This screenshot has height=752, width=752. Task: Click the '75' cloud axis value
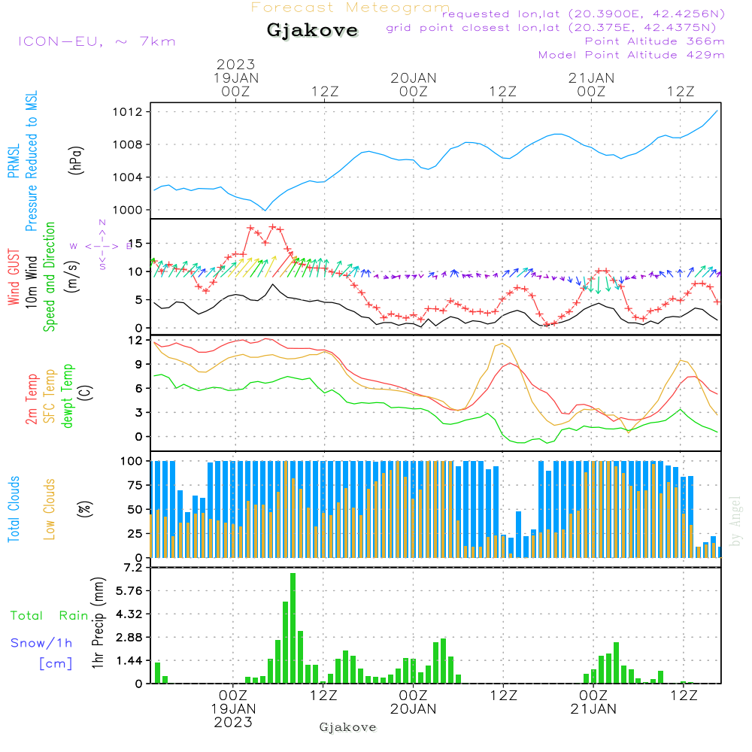click(135, 485)
